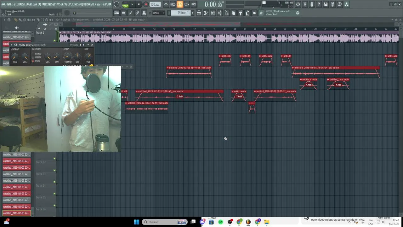Open the VISTA (V) menu

click(62, 4)
